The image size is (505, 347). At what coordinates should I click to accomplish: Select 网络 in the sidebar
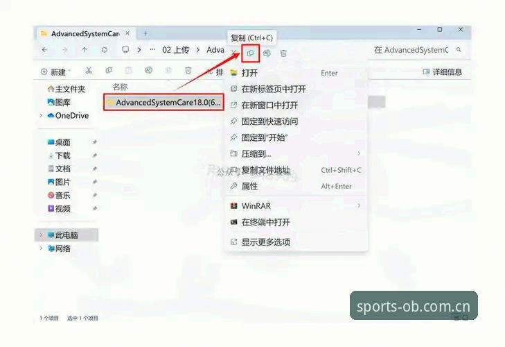pos(59,248)
